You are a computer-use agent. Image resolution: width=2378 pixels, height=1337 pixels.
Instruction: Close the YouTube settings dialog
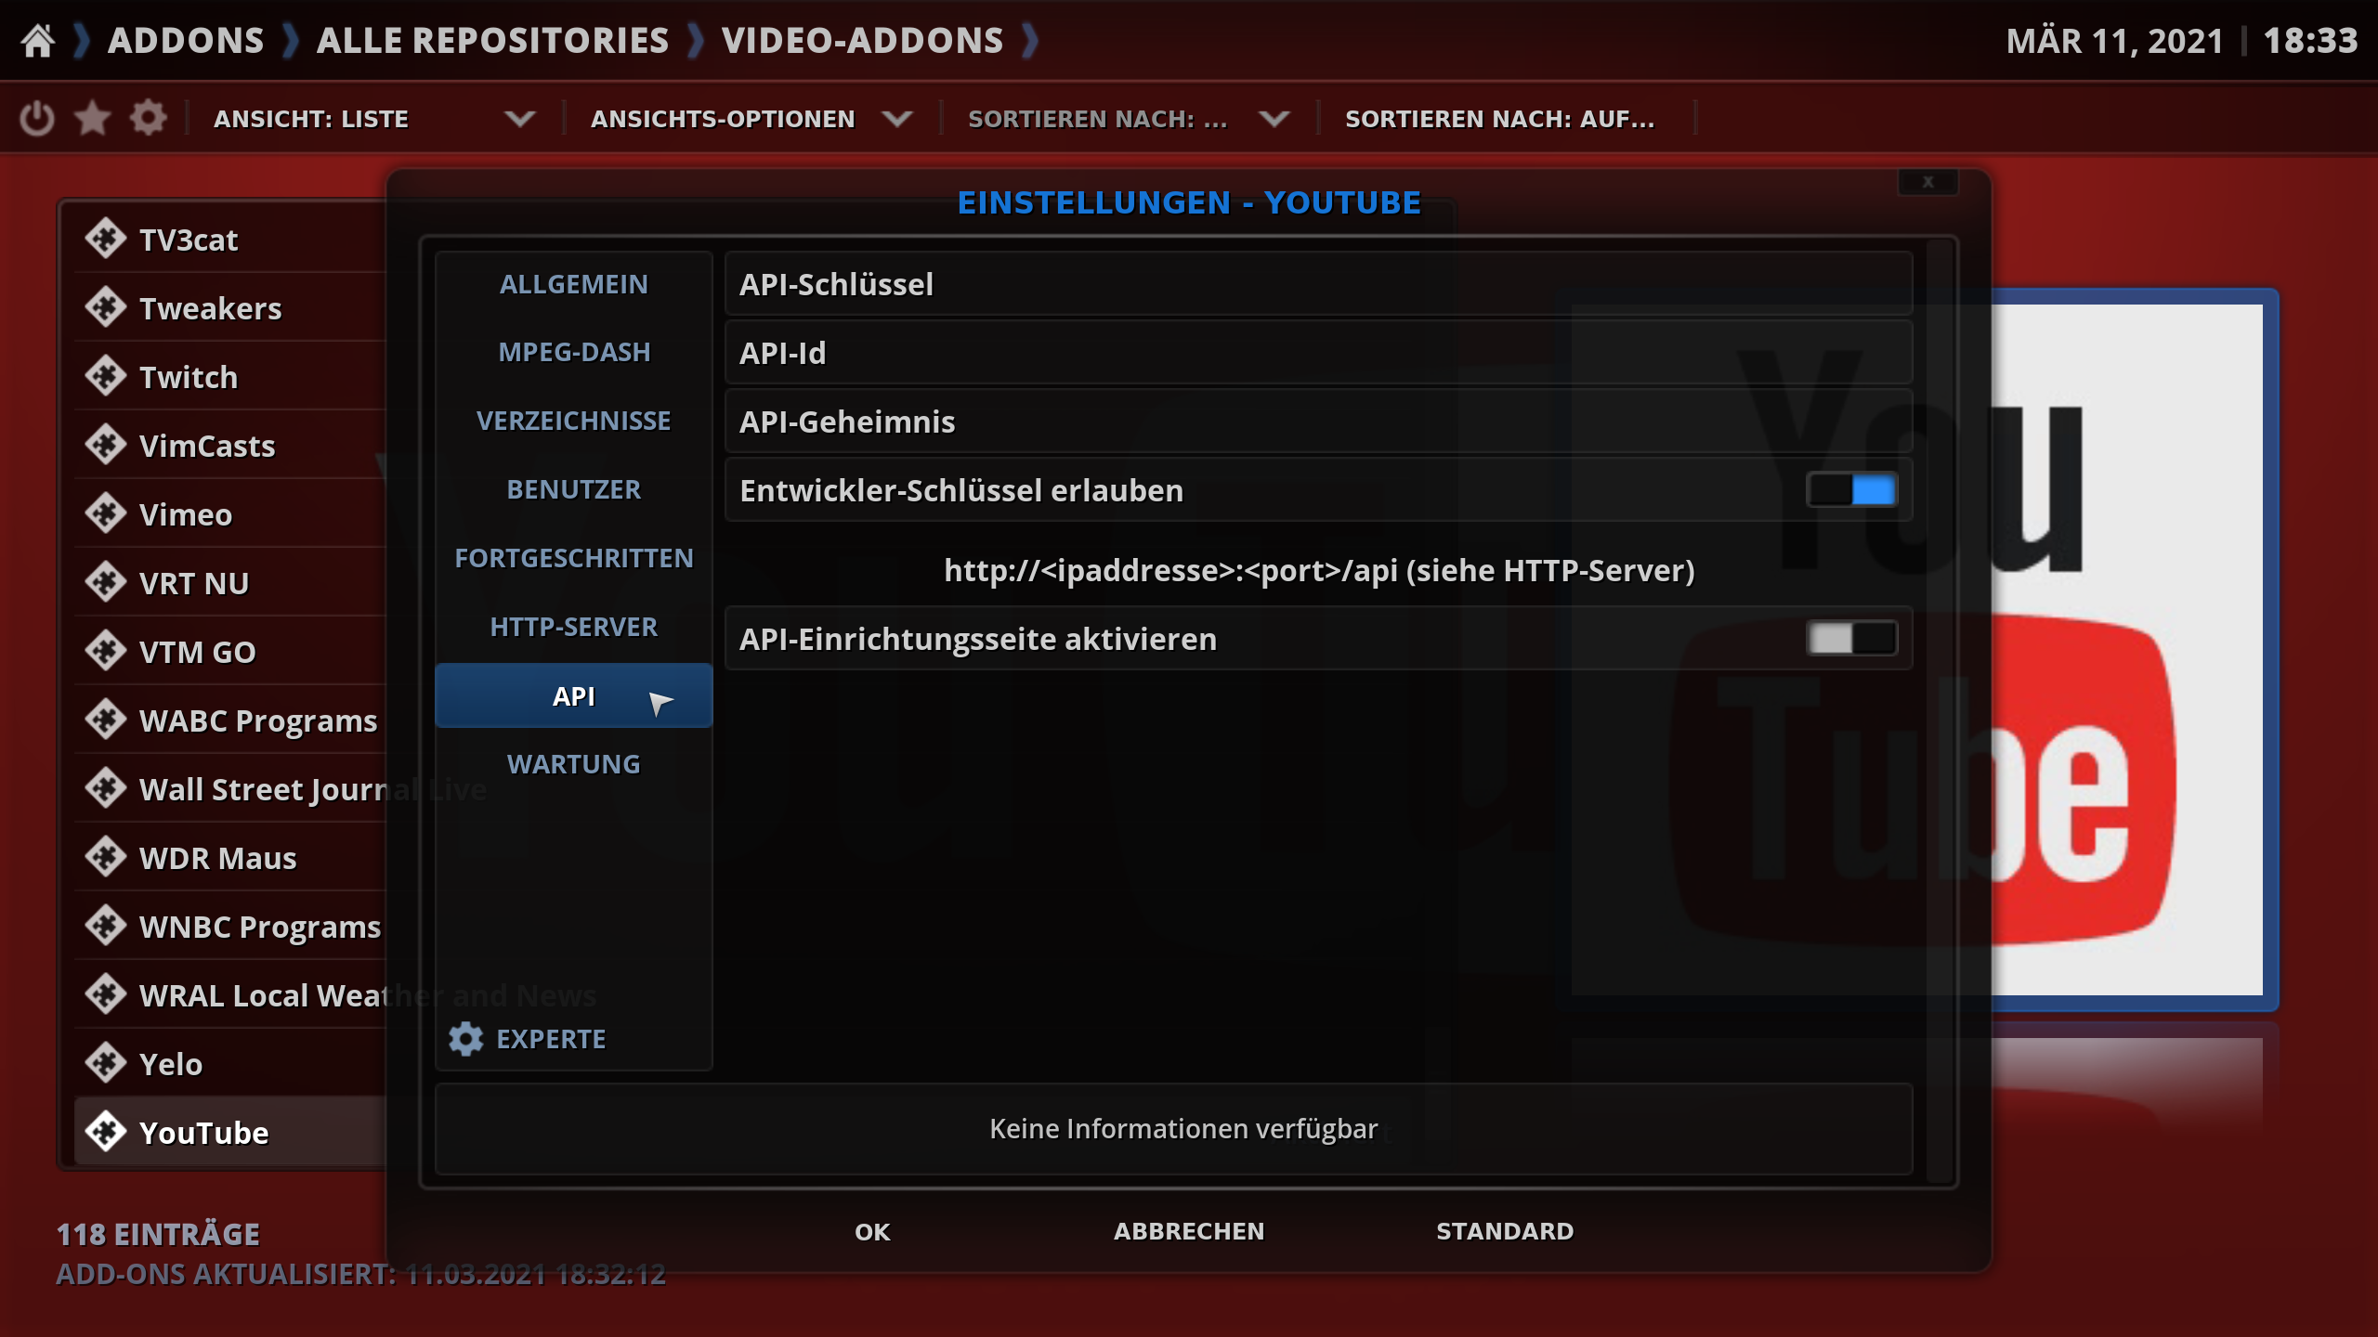[1927, 182]
